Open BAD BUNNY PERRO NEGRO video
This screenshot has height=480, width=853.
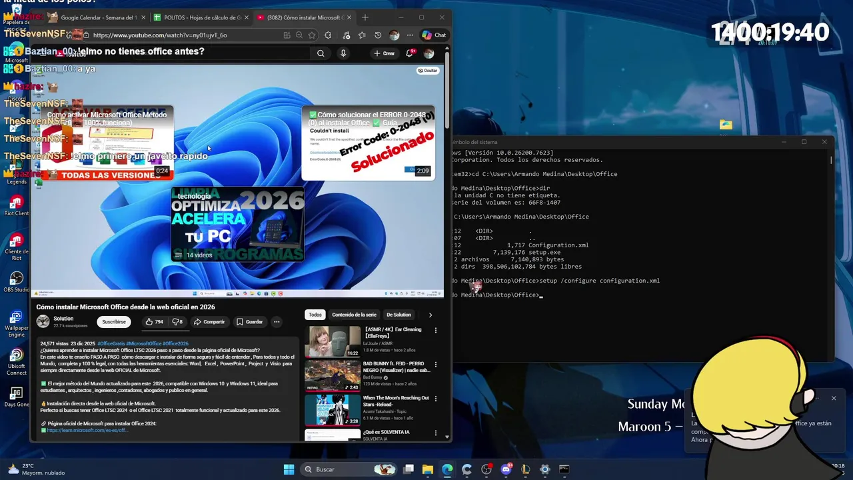[x=333, y=376]
